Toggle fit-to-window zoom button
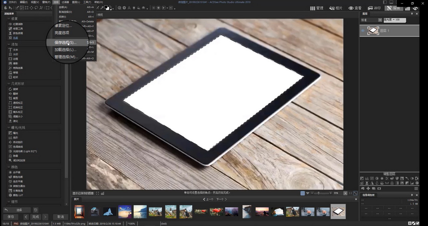The height and width of the screenshot is (226, 428). click(x=355, y=193)
